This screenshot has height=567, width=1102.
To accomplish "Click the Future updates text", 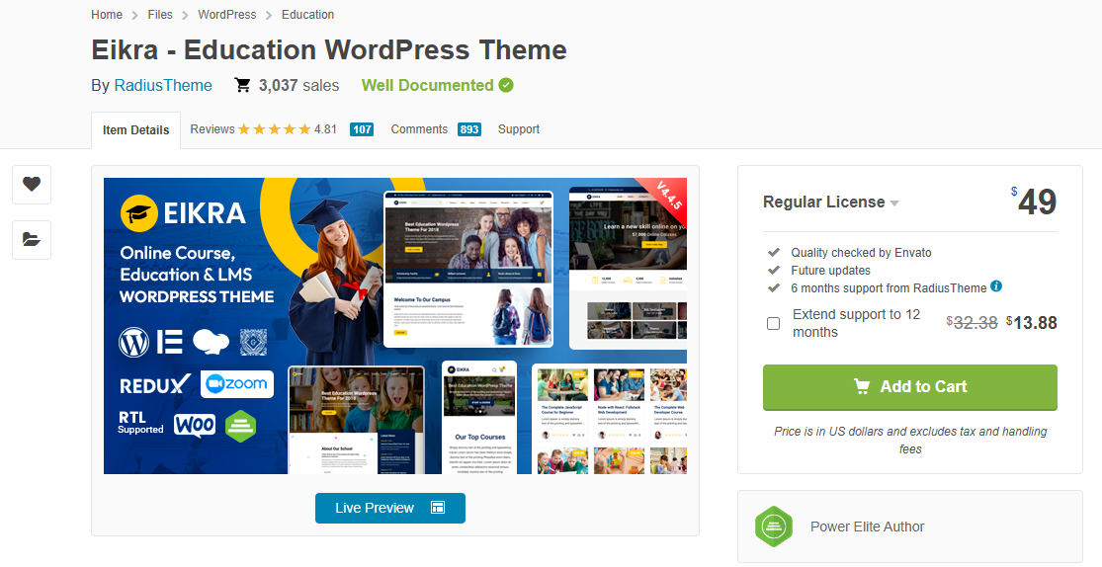I will [x=831, y=271].
